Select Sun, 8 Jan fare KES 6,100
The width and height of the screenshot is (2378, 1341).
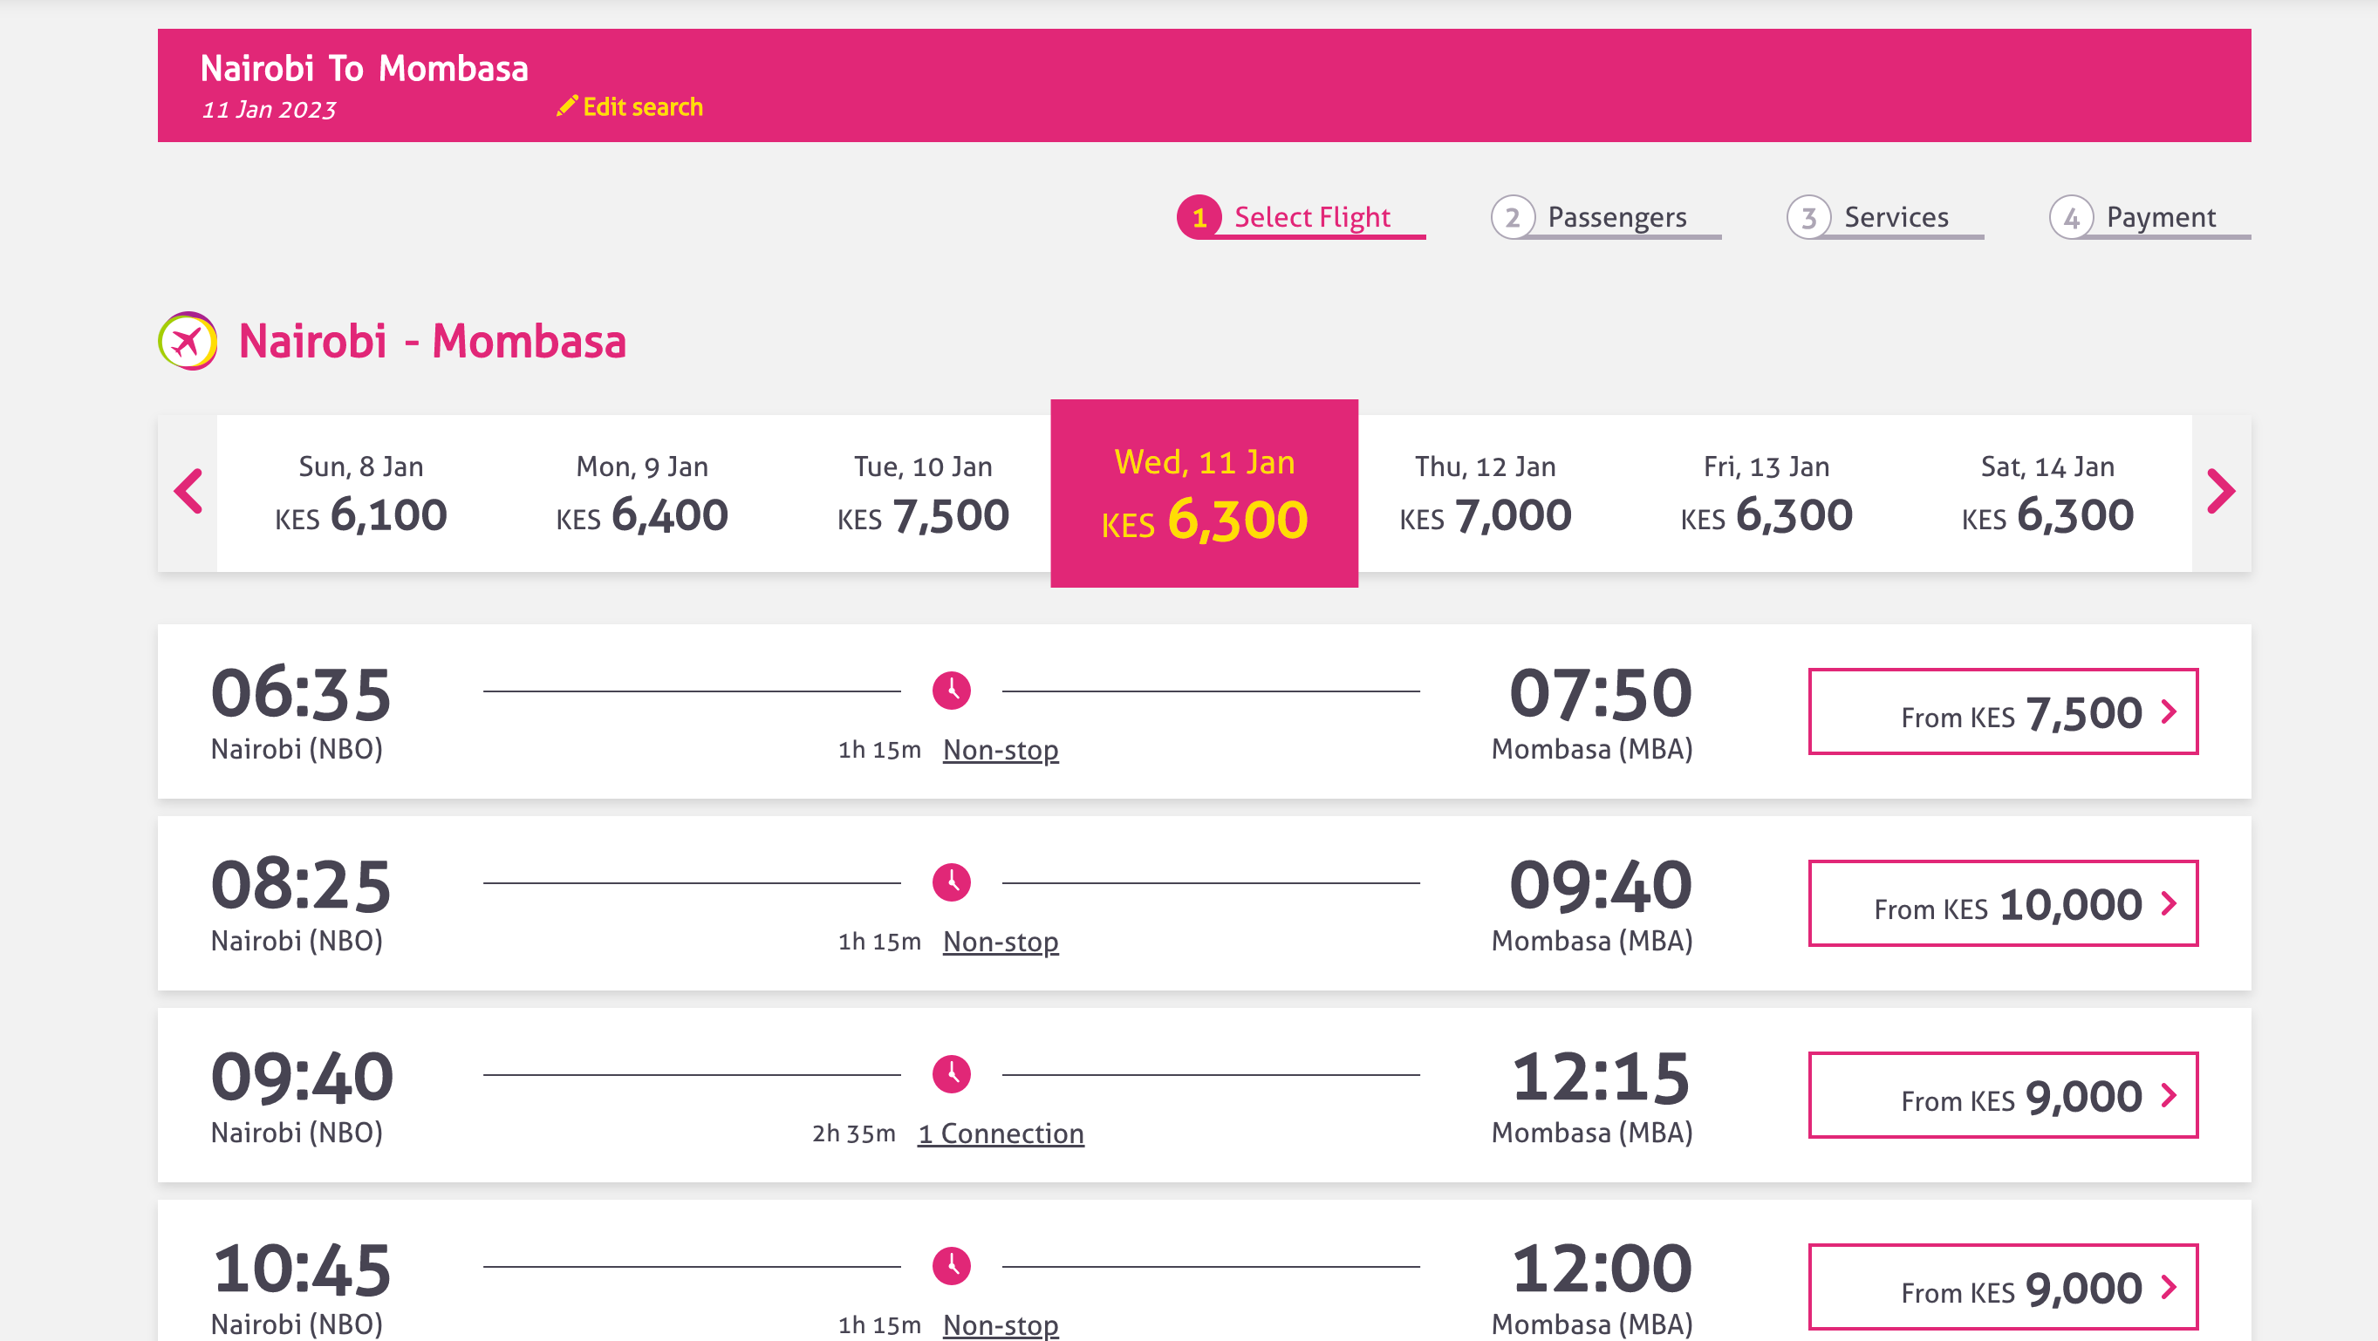tap(361, 494)
